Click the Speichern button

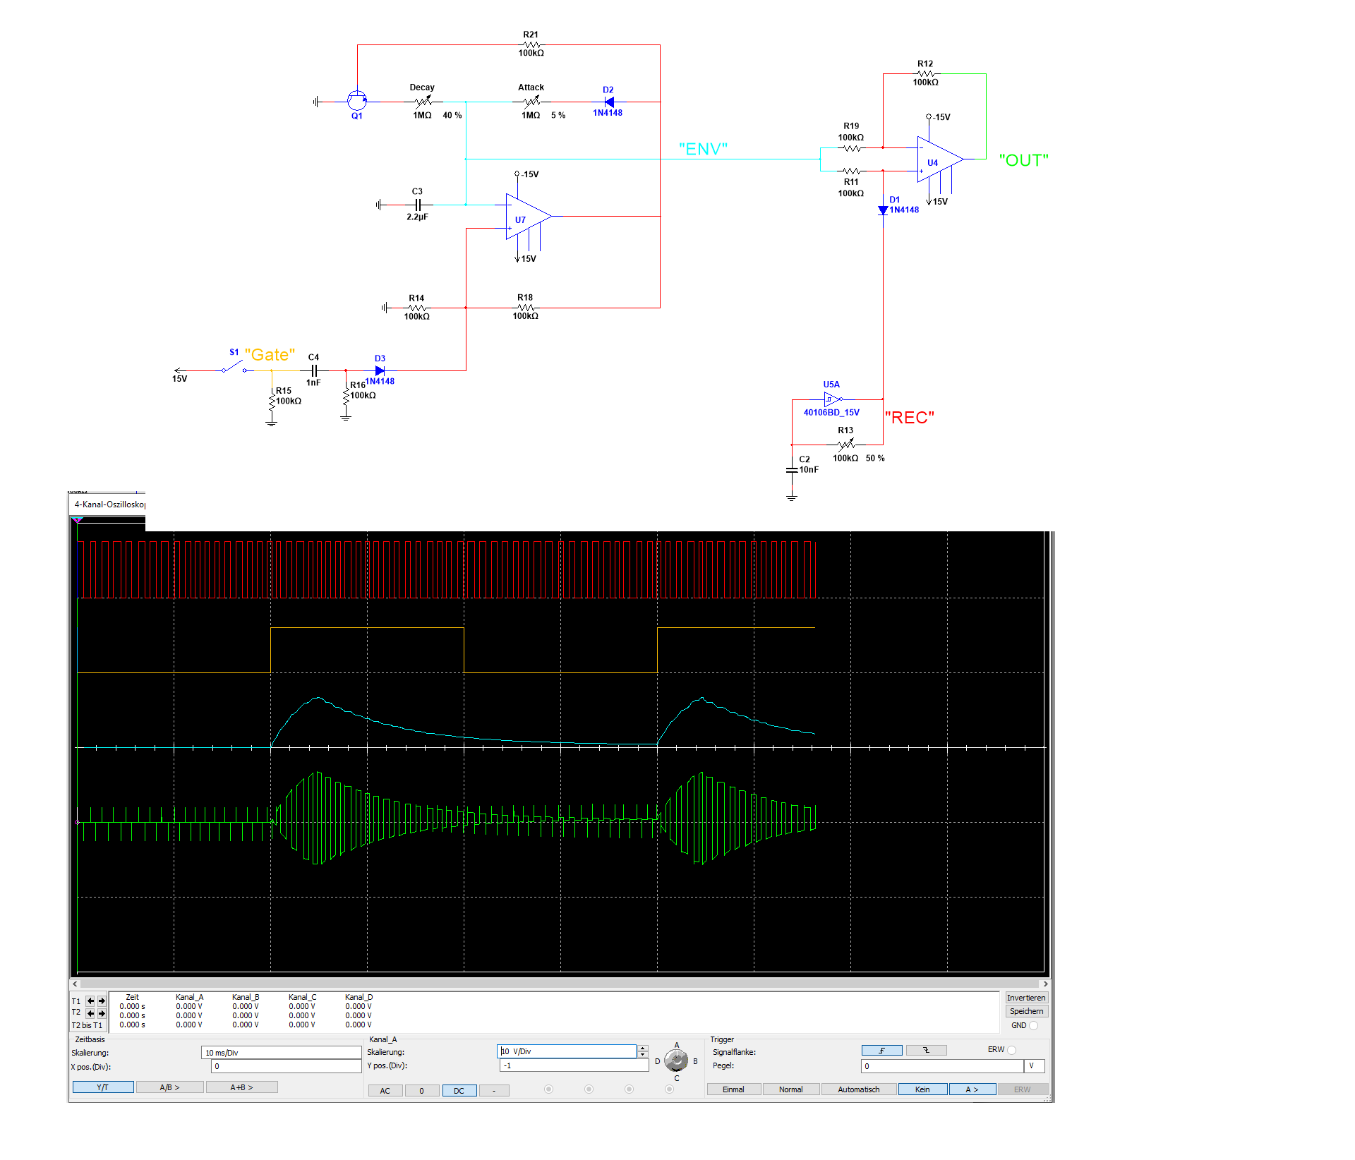tap(1026, 1011)
